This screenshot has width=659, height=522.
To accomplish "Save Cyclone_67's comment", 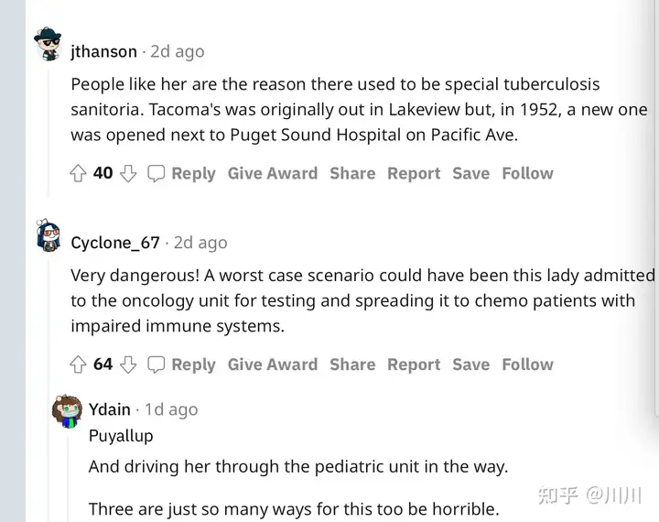I will tap(470, 364).
